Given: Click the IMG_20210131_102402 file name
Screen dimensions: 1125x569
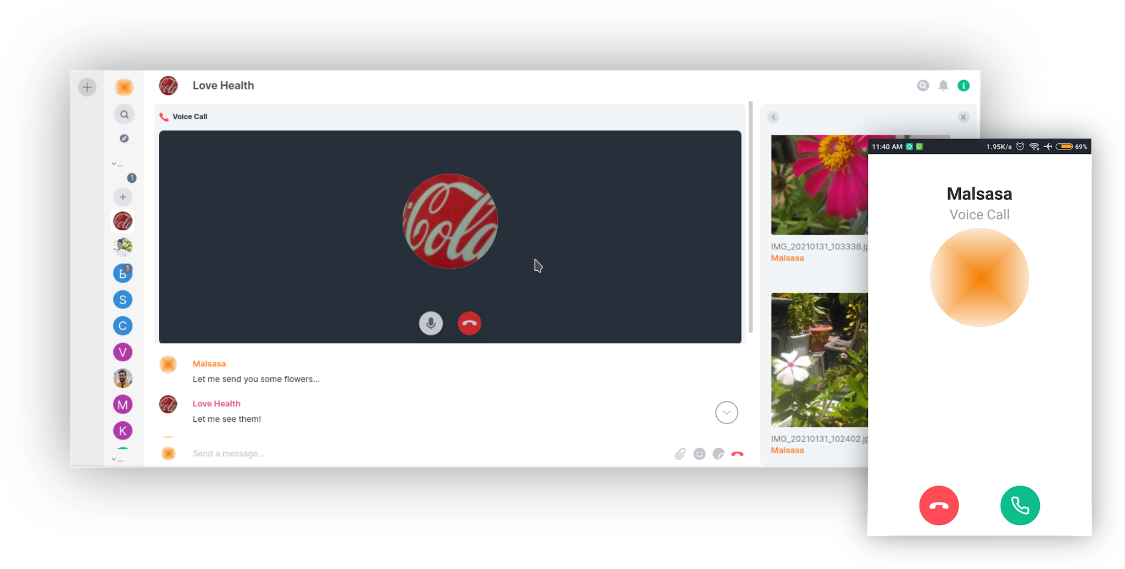Looking at the screenshot, I should 819,439.
